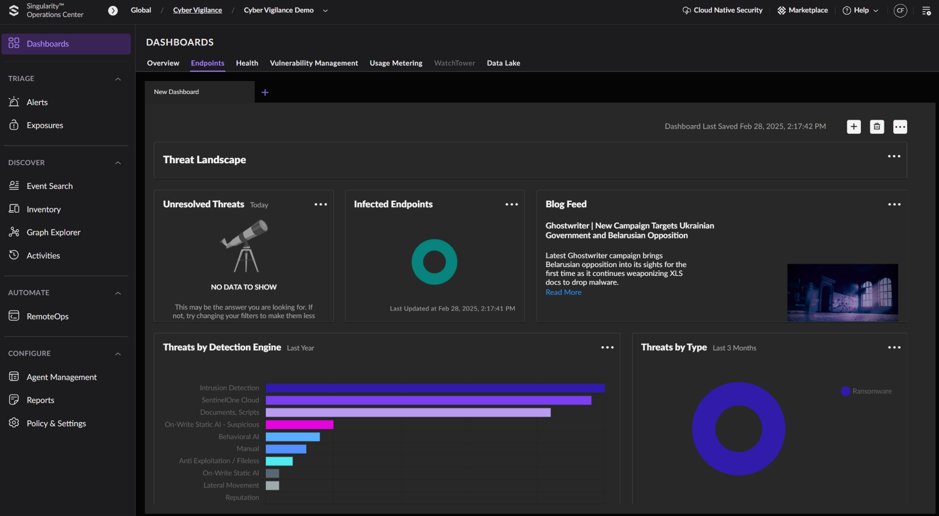Open the Ghostwriter blog post title
The width and height of the screenshot is (939, 516).
(x=630, y=231)
